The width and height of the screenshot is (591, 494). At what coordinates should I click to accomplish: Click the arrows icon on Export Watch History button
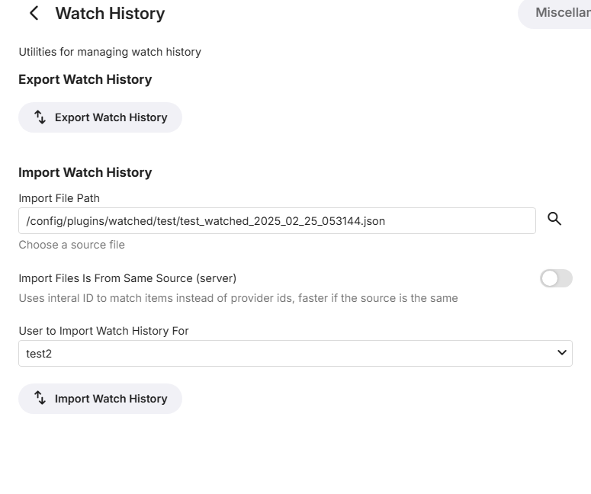click(x=40, y=117)
